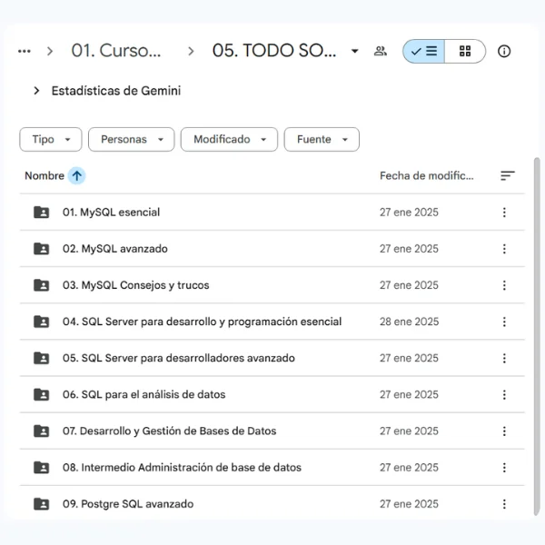Switch to grid view layout
This screenshot has height=545, width=545.
pos(465,52)
